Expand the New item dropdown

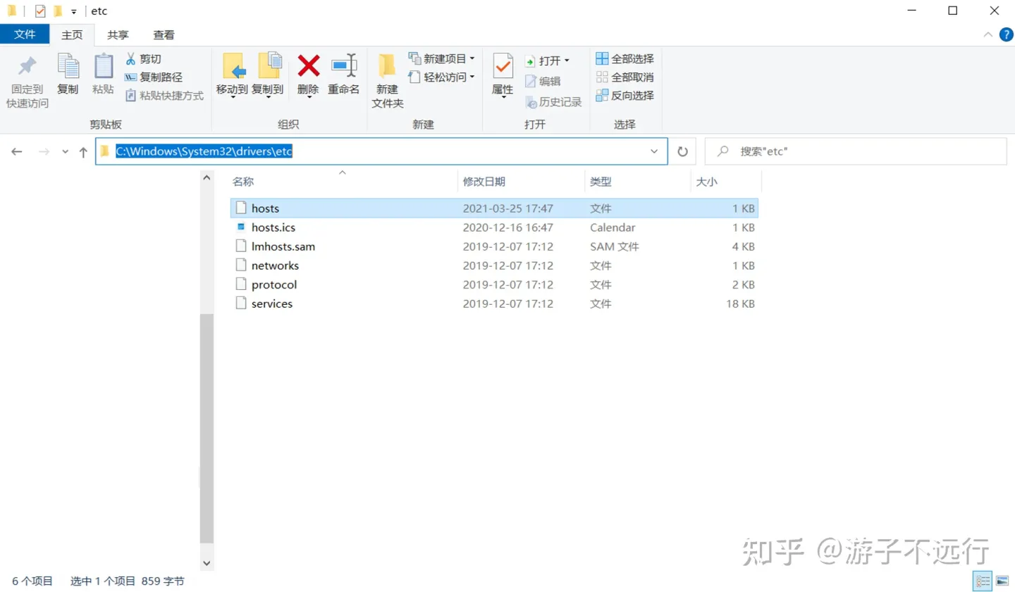click(442, 59)
